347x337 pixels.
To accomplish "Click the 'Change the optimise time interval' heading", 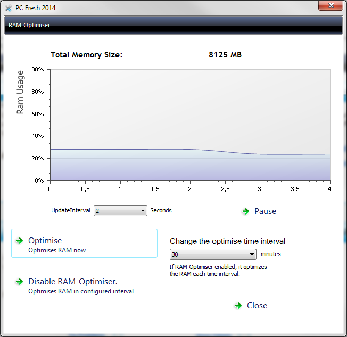I will (x=227, y=241).
